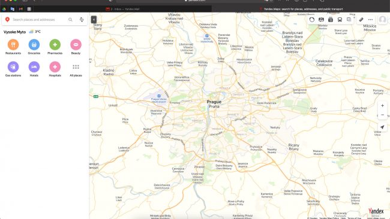The image size is (390, 219).
Task: Click the Vodochody airport marker
Action: 206,36
